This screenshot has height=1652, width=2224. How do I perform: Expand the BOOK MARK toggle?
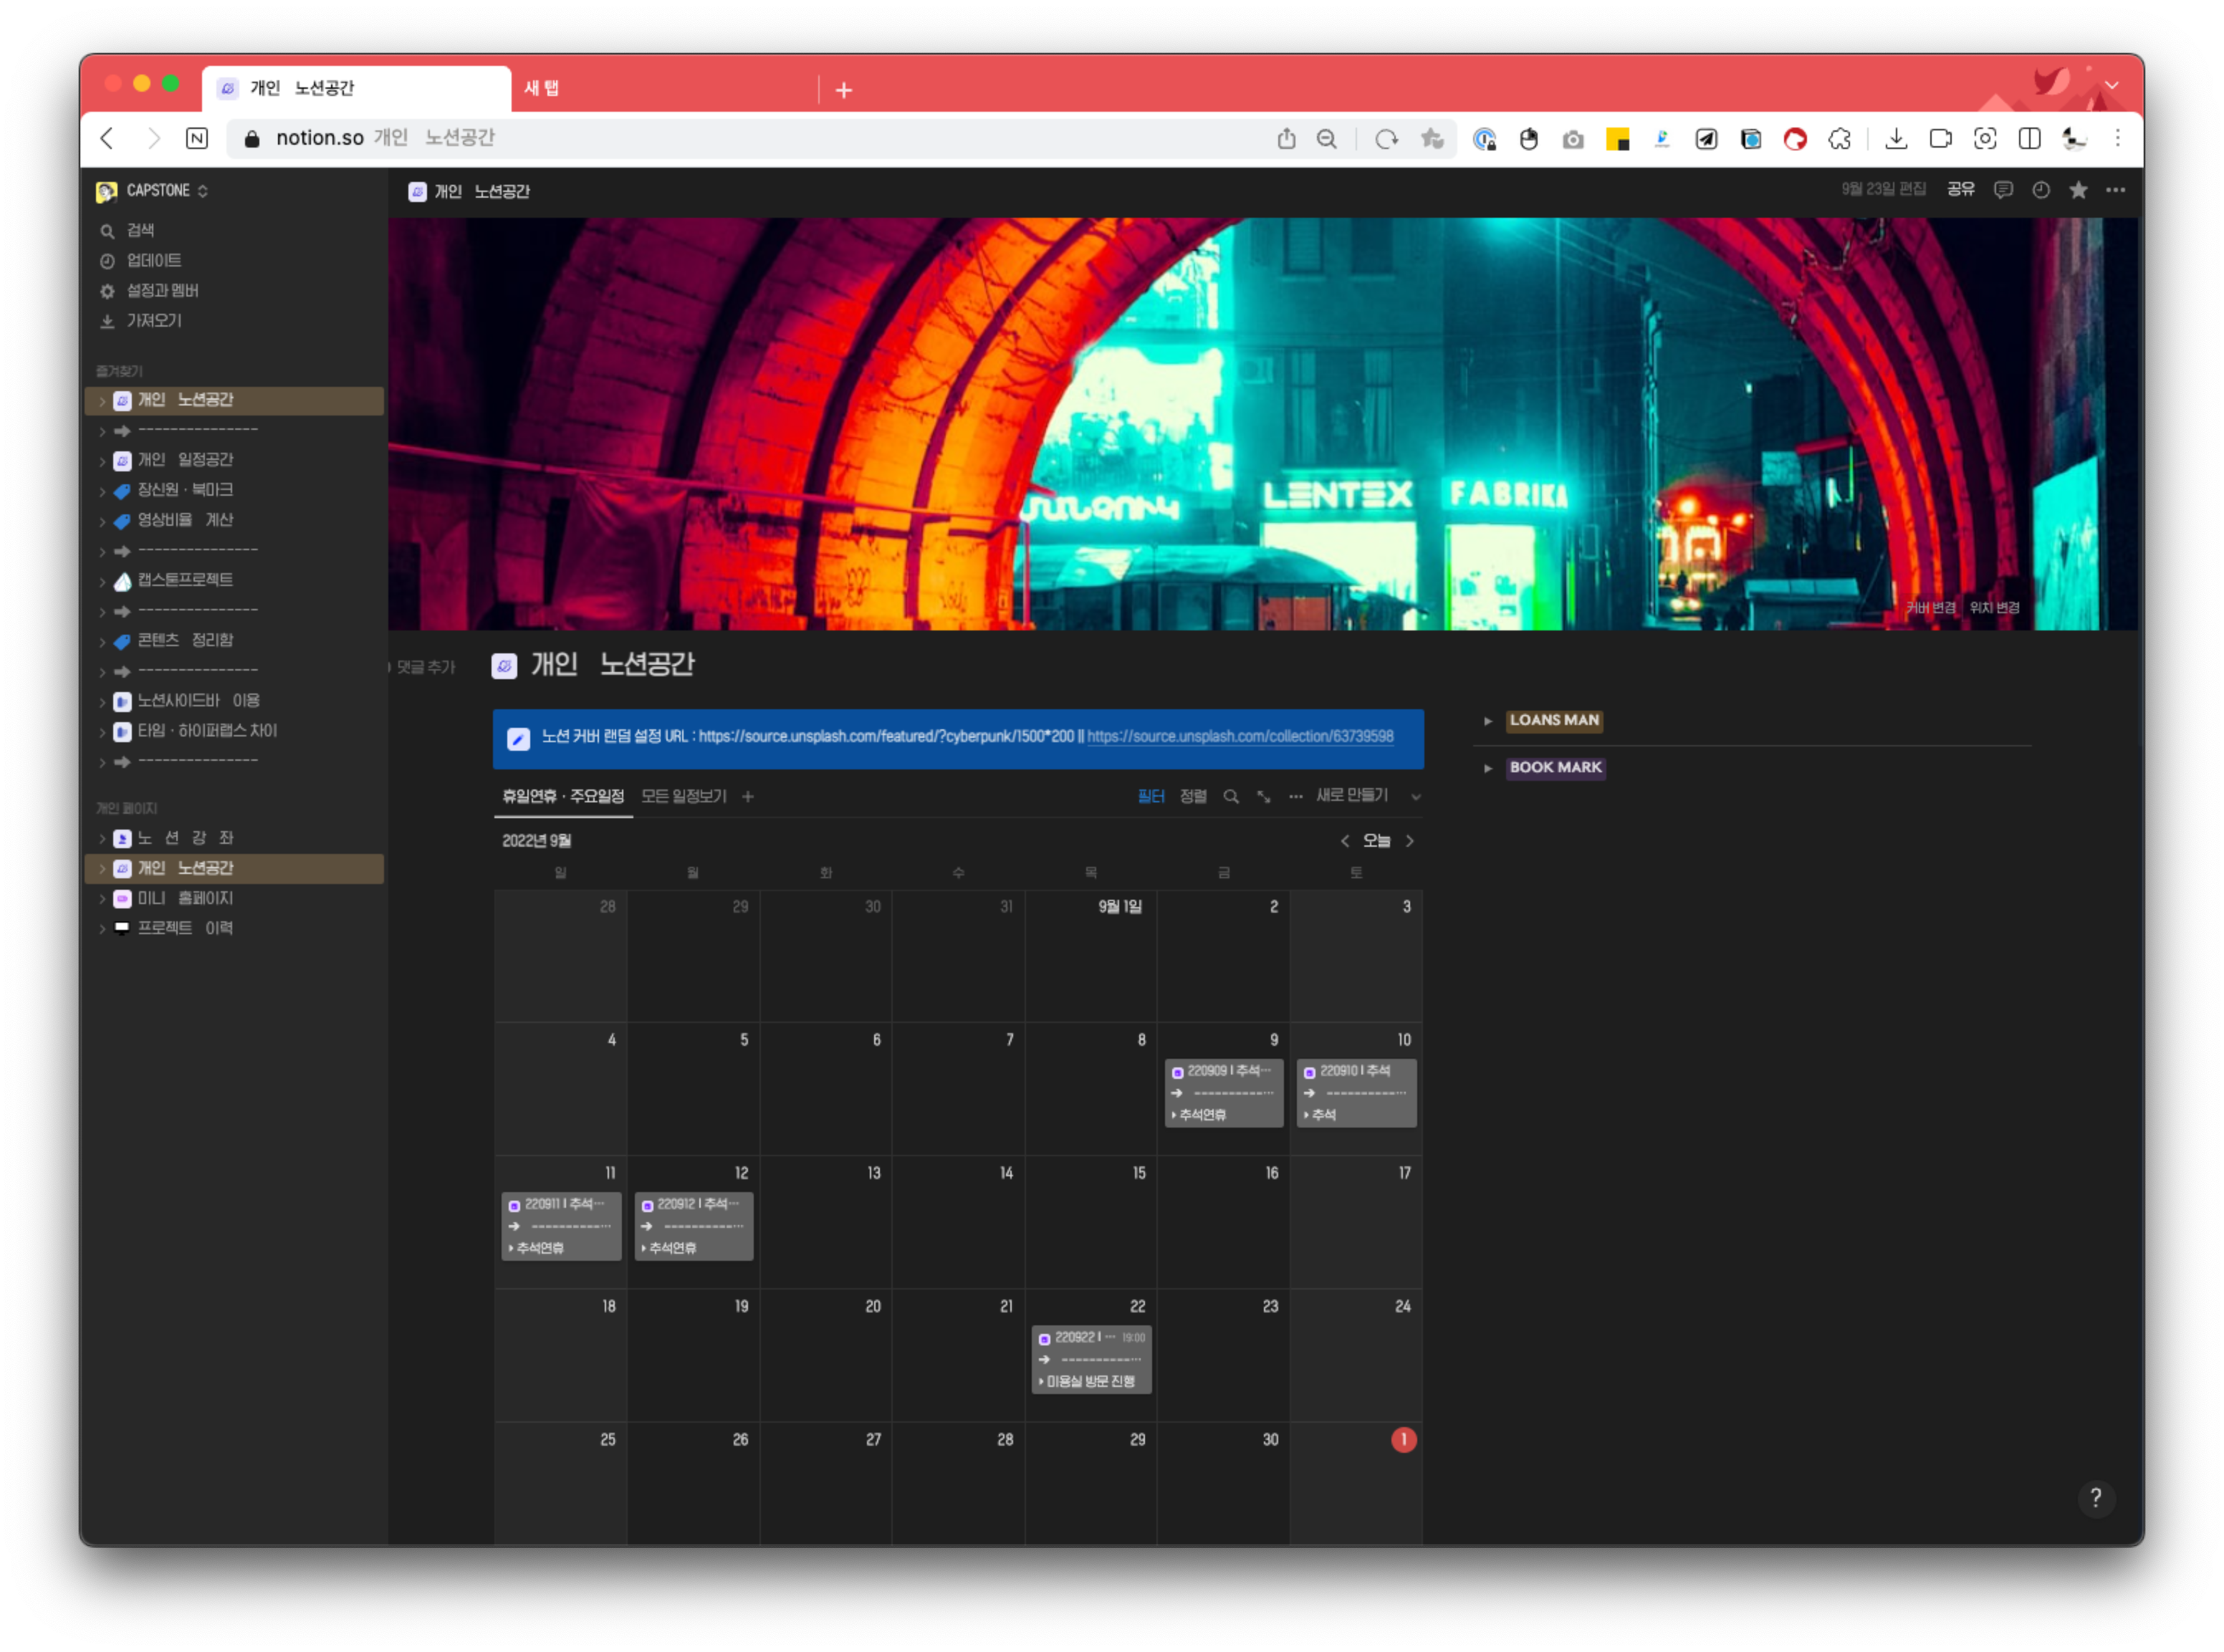tap(1488, 768)
